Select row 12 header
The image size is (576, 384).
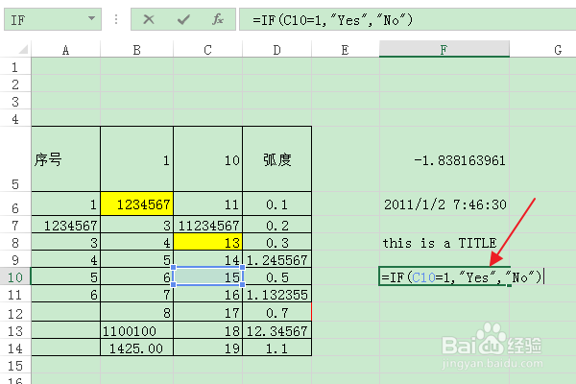pos(15,312)
